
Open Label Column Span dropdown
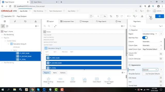click(x=152, y=49)
